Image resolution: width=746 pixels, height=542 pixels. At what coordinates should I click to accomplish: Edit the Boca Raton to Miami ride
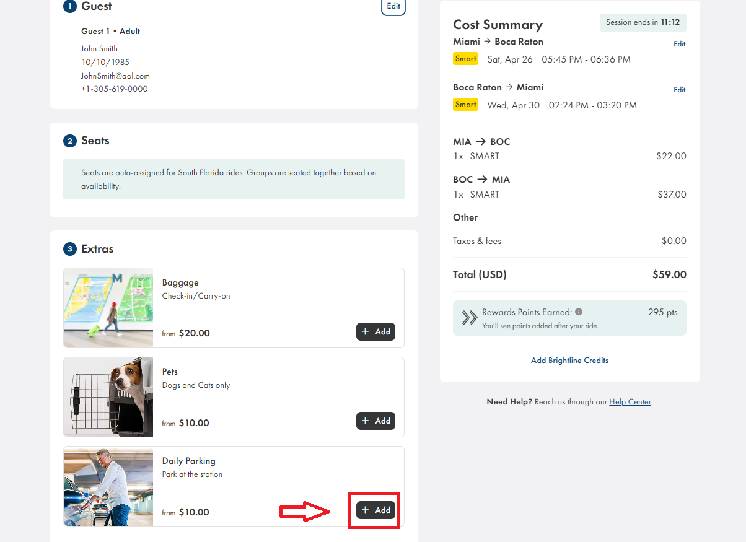[679, 90]
